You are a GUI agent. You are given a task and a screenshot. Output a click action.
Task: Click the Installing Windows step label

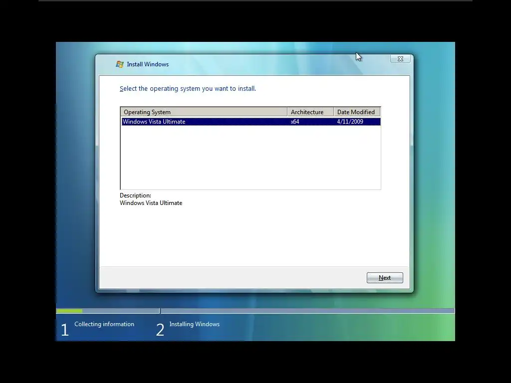click(x=195, y=324)
